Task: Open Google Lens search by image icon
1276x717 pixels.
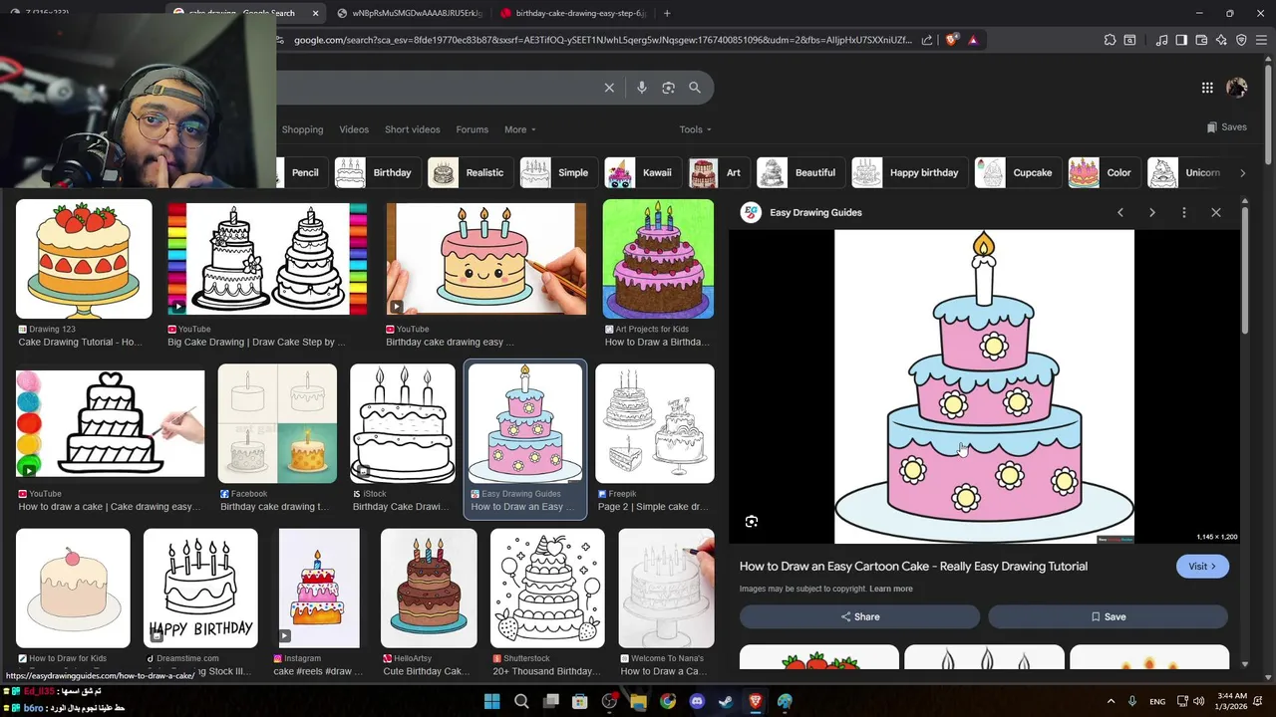Action: point(668,88)
